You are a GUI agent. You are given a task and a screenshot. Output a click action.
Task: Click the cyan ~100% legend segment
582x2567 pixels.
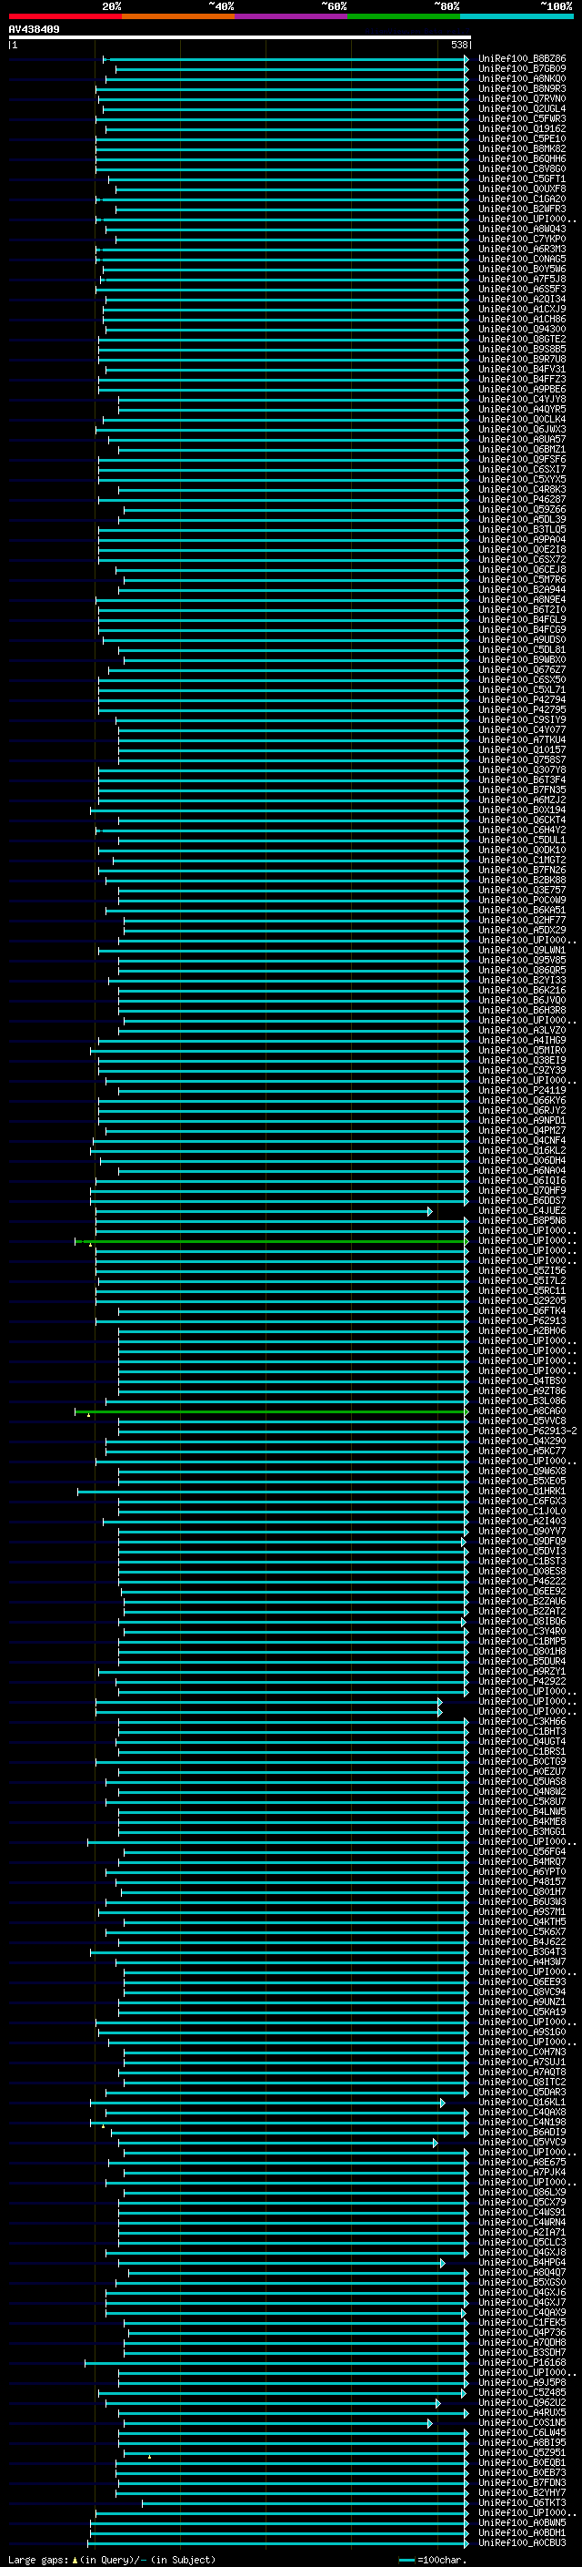click(517, 16)
